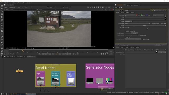Enable the create directories checkbox
The height and width of the screenshot is (95, 169).
tap(125, 31)
